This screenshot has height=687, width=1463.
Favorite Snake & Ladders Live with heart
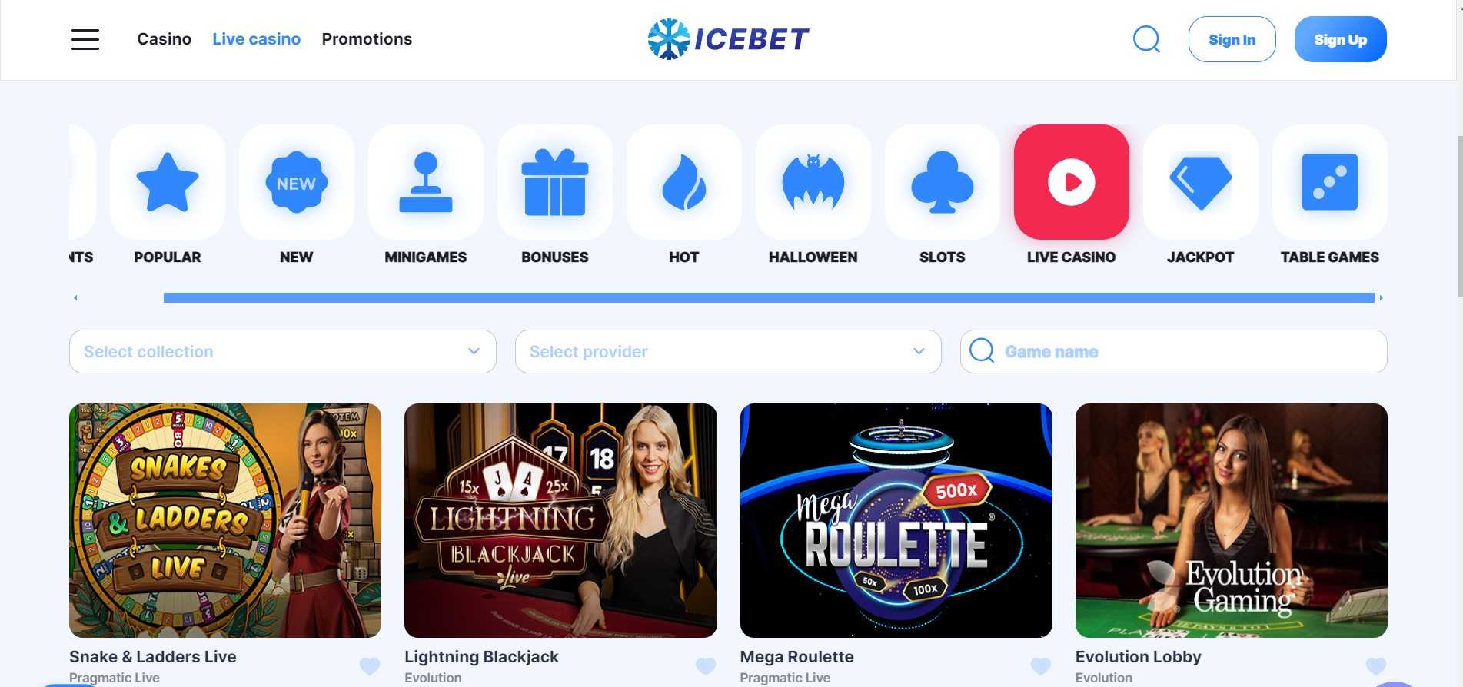click(370, 665)
